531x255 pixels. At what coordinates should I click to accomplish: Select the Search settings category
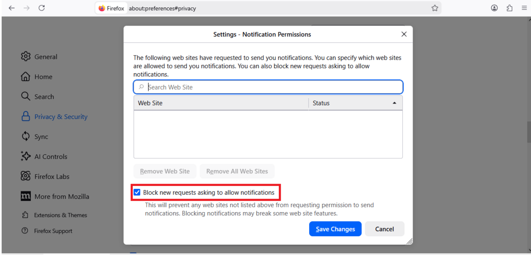click(x=44, y=97)
